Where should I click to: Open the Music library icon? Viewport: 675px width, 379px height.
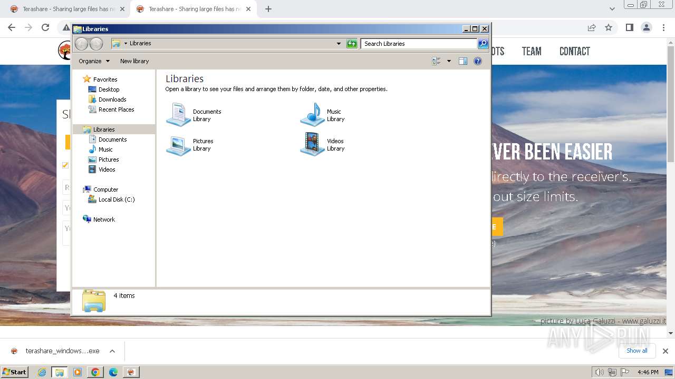[312, 115]
